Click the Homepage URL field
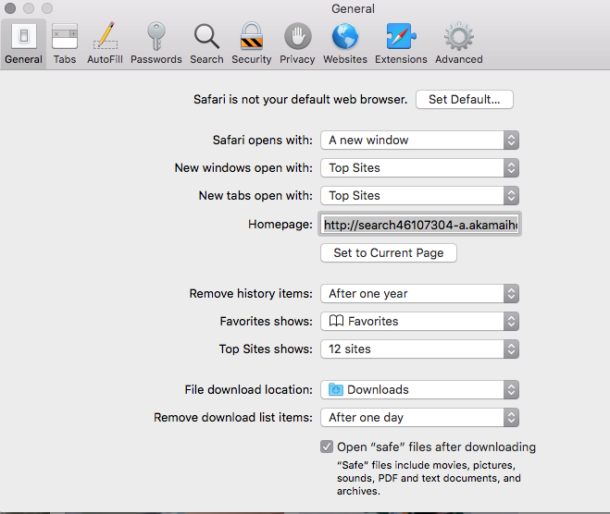Screen dimensions: 610x514 [x=419, y=224]
